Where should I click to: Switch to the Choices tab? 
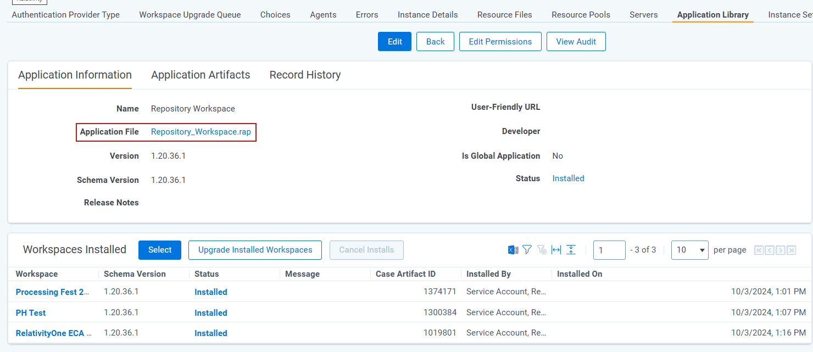click(x=275, y=15)
